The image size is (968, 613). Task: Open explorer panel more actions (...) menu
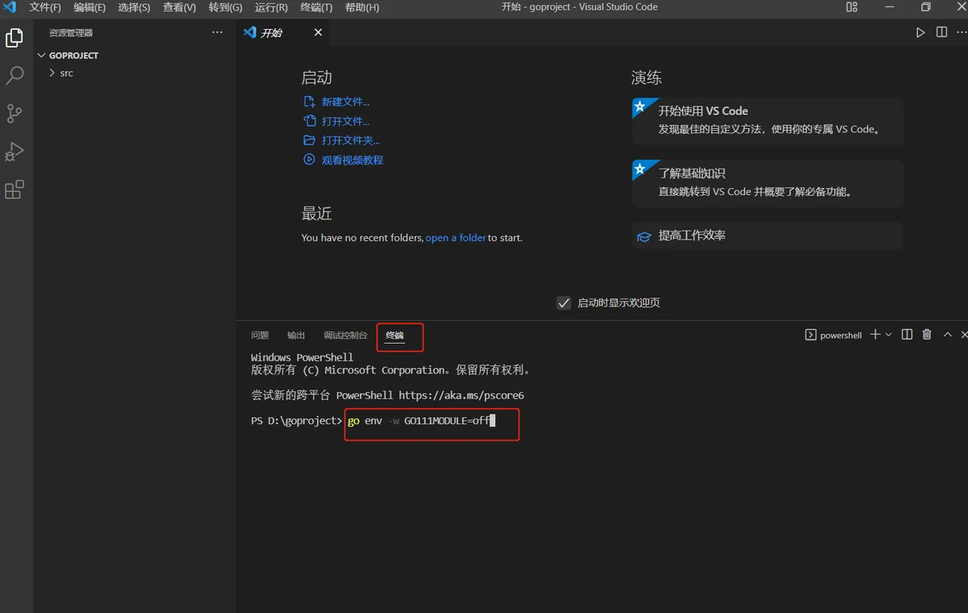click(x=217, y=32)
